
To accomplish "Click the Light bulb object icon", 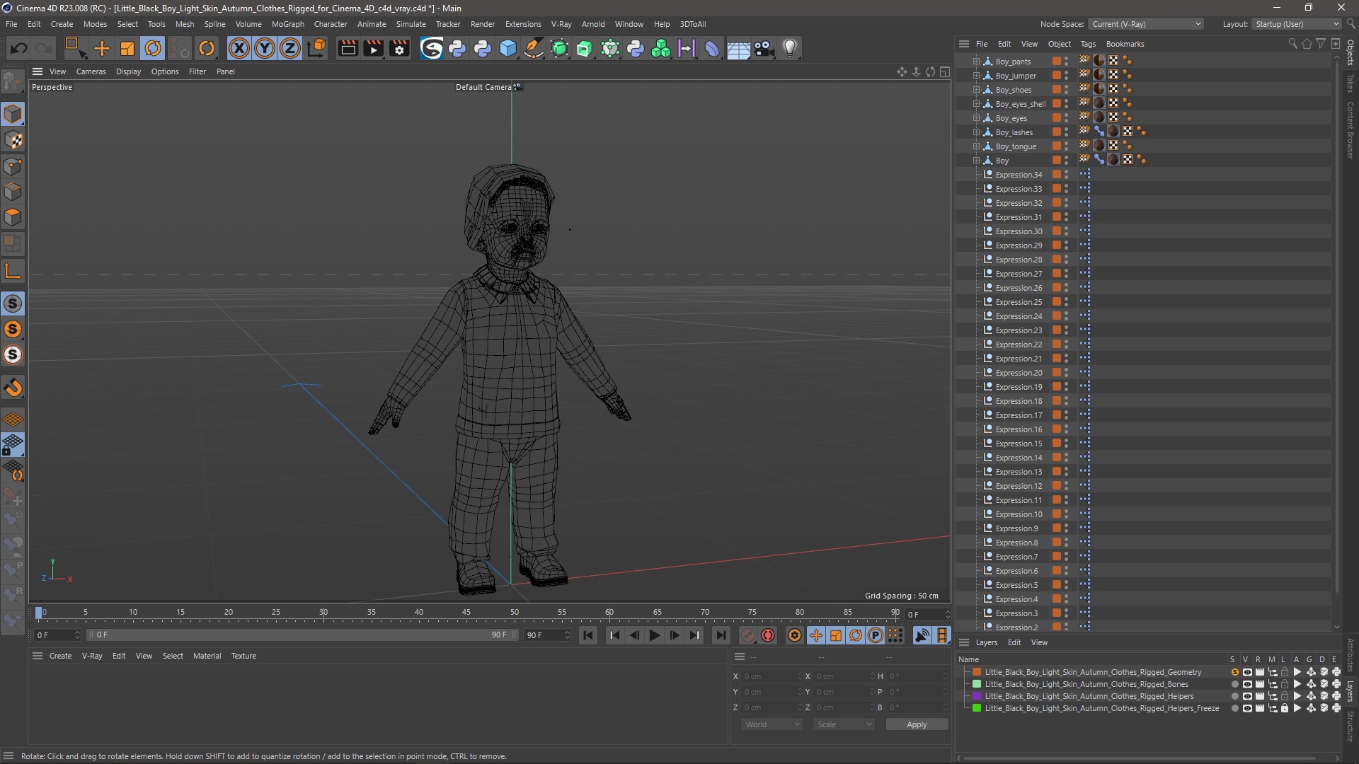I will point(790,48).
